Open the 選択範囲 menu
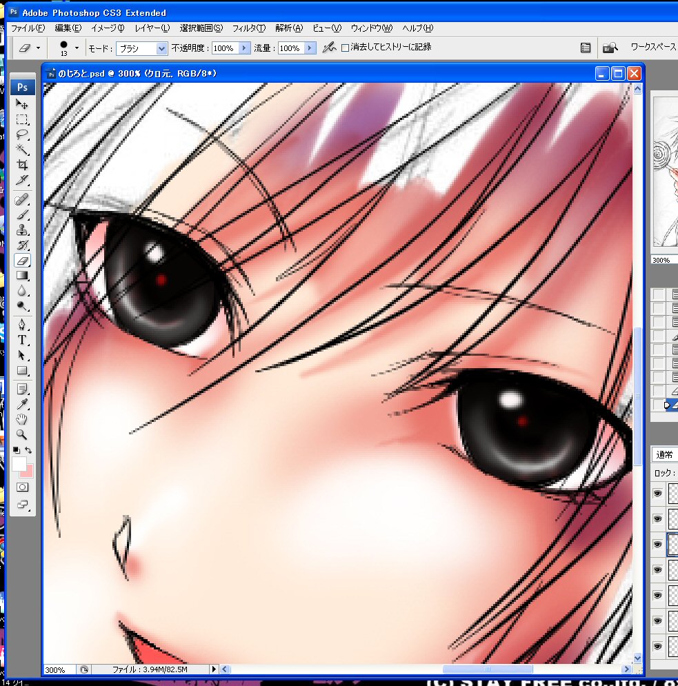This screenshot has height=686, width=678. (x=201, y=28)
